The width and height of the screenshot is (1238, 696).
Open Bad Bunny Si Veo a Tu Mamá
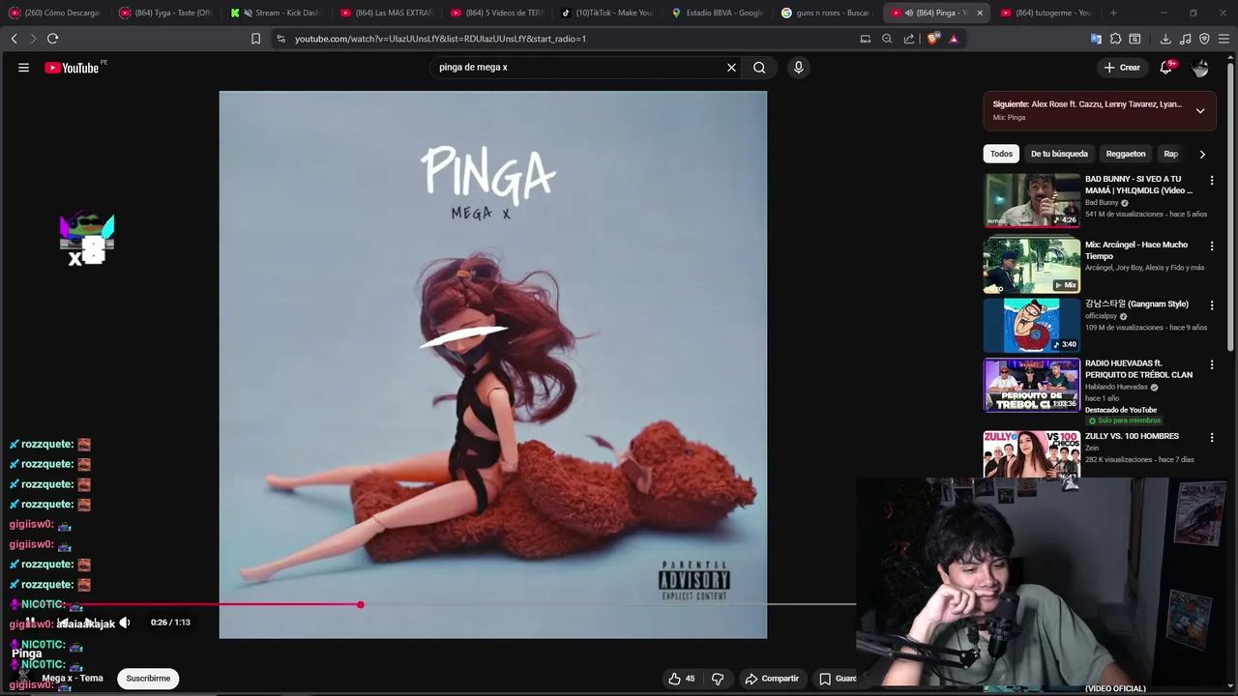tap(1138, 185)
